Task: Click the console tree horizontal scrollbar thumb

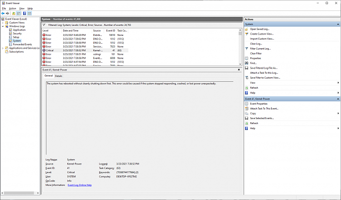Action: pyautogui.click(x=19, y=193)
